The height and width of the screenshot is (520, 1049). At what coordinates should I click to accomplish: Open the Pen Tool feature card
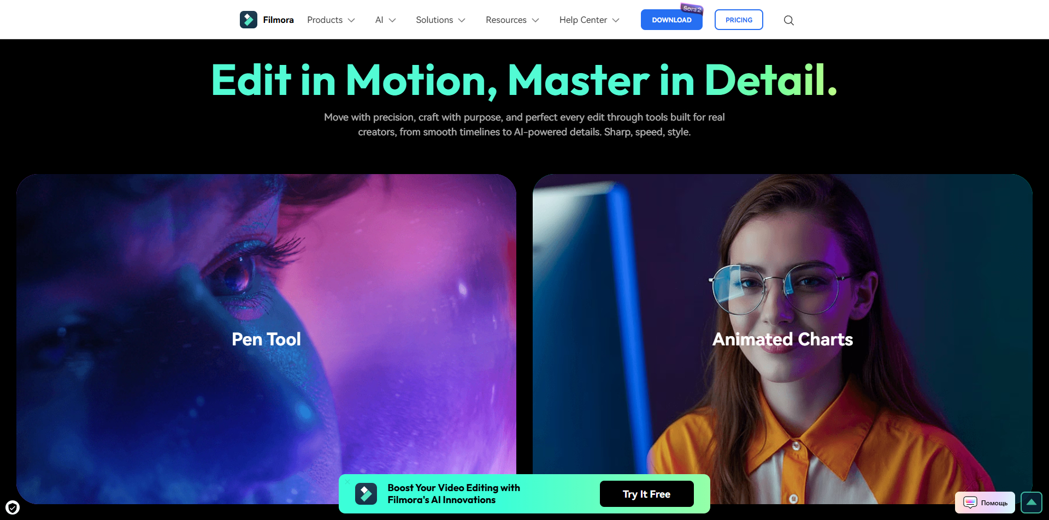[266, 339]
